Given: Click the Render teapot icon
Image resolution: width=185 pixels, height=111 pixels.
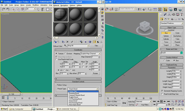Looking at the screenshot, I should [x=180, y=10].
